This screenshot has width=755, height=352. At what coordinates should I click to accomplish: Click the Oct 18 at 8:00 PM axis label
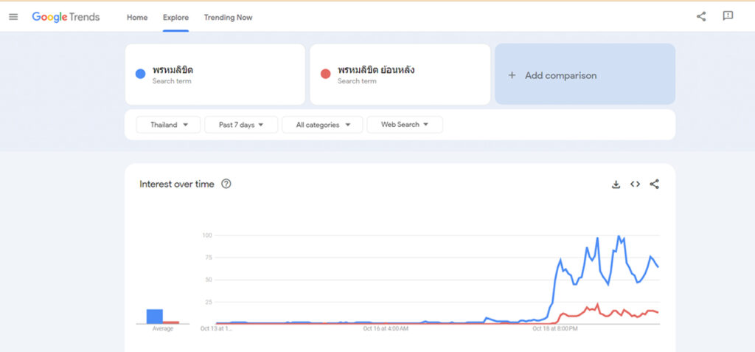554,329
